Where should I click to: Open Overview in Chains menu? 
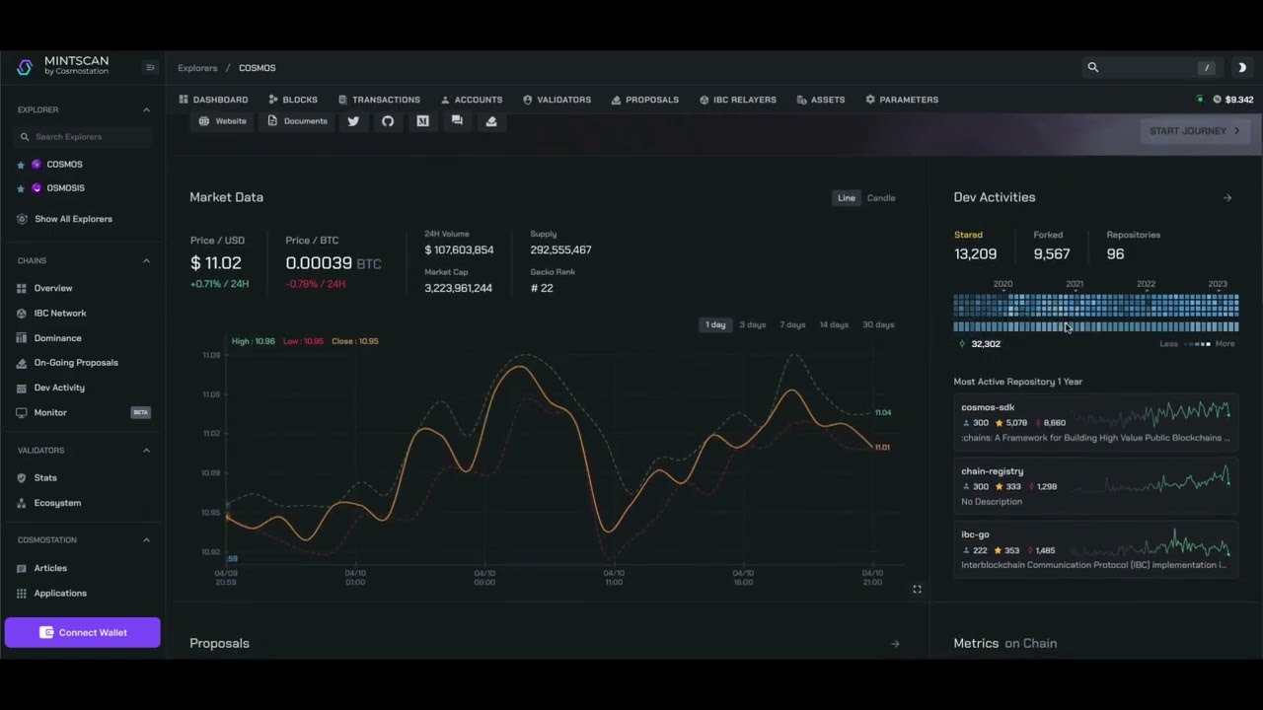pyautogui.click(x=53, y=288)
